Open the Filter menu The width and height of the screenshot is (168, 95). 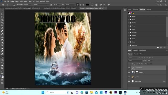pos(30,1)
